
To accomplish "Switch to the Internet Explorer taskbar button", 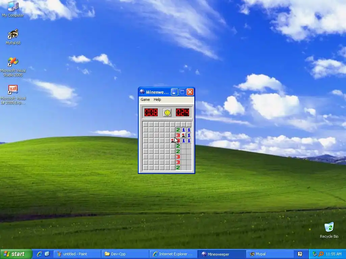I will (x=173, y=254).
